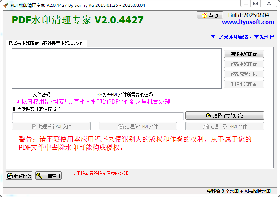Click 处理多个PDF文件 button

tap(138, 126)
